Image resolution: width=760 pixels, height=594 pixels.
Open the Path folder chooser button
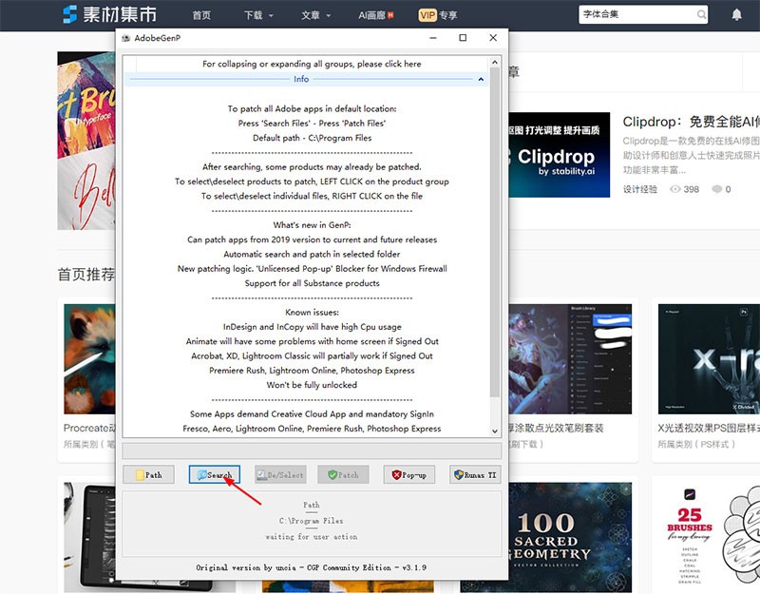[x=148, y=474]
